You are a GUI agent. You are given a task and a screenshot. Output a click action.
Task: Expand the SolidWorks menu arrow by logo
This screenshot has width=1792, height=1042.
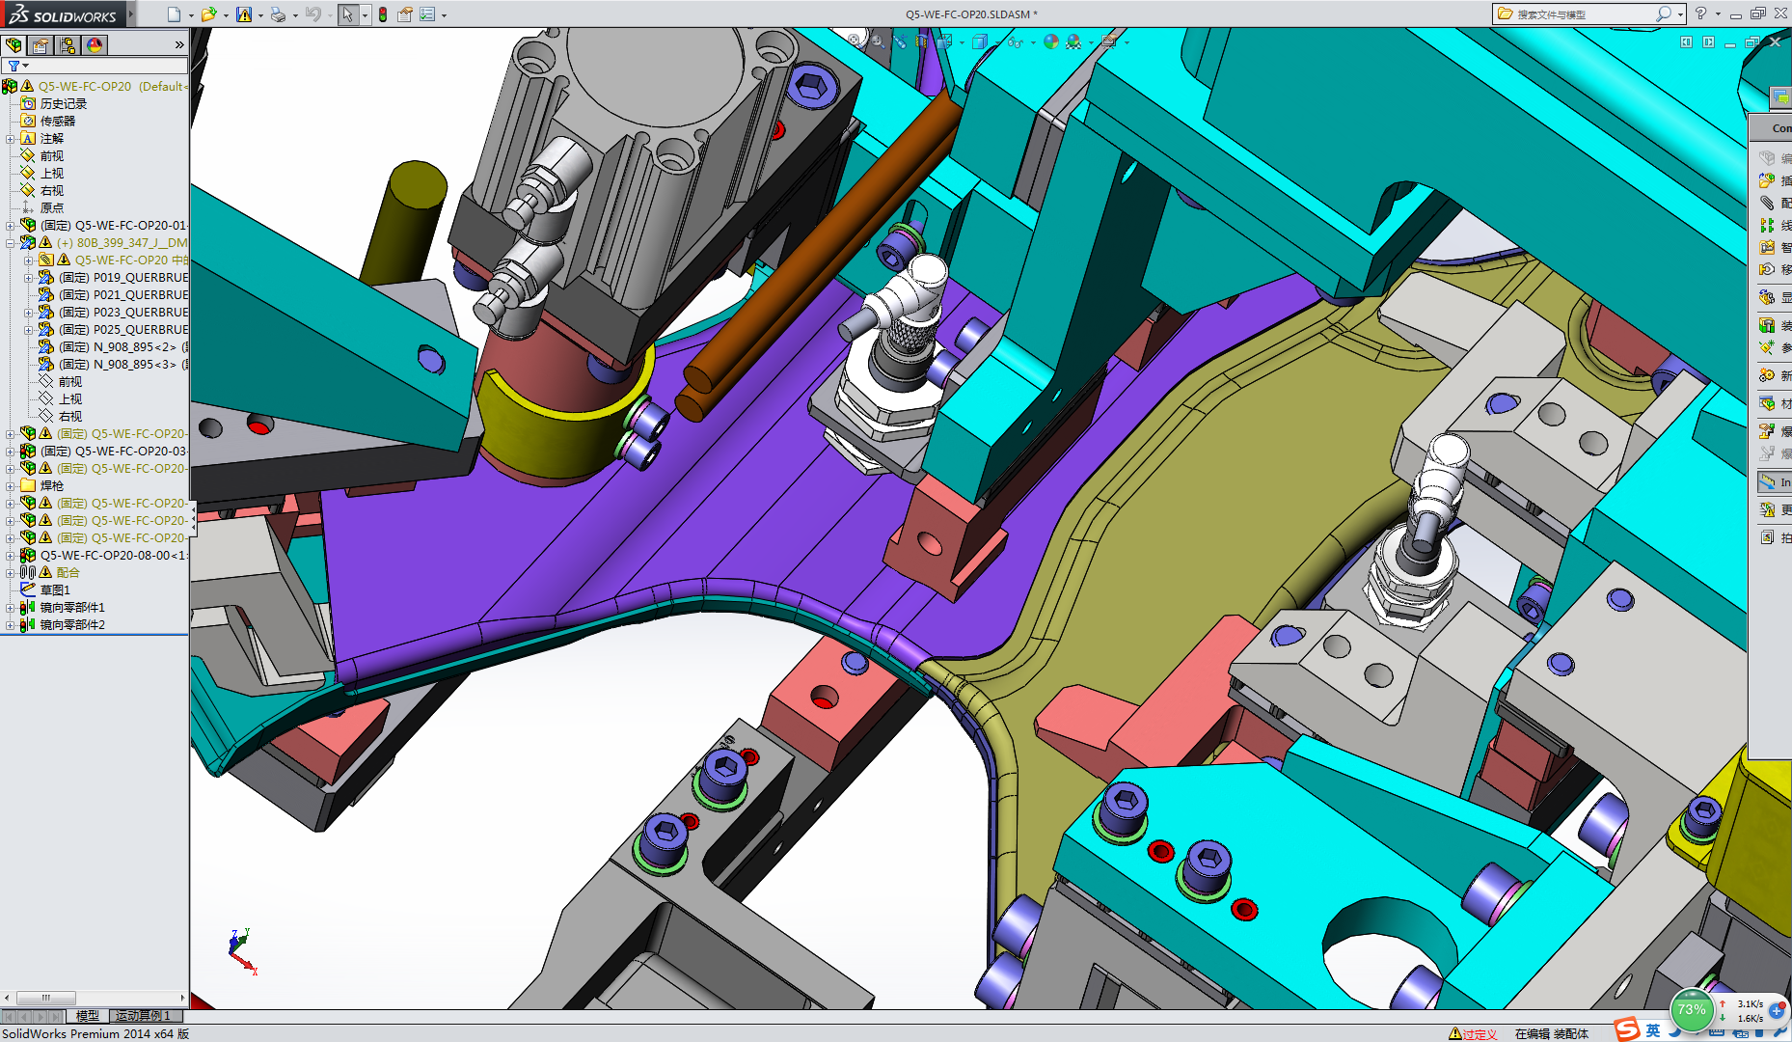coord(131,14)
